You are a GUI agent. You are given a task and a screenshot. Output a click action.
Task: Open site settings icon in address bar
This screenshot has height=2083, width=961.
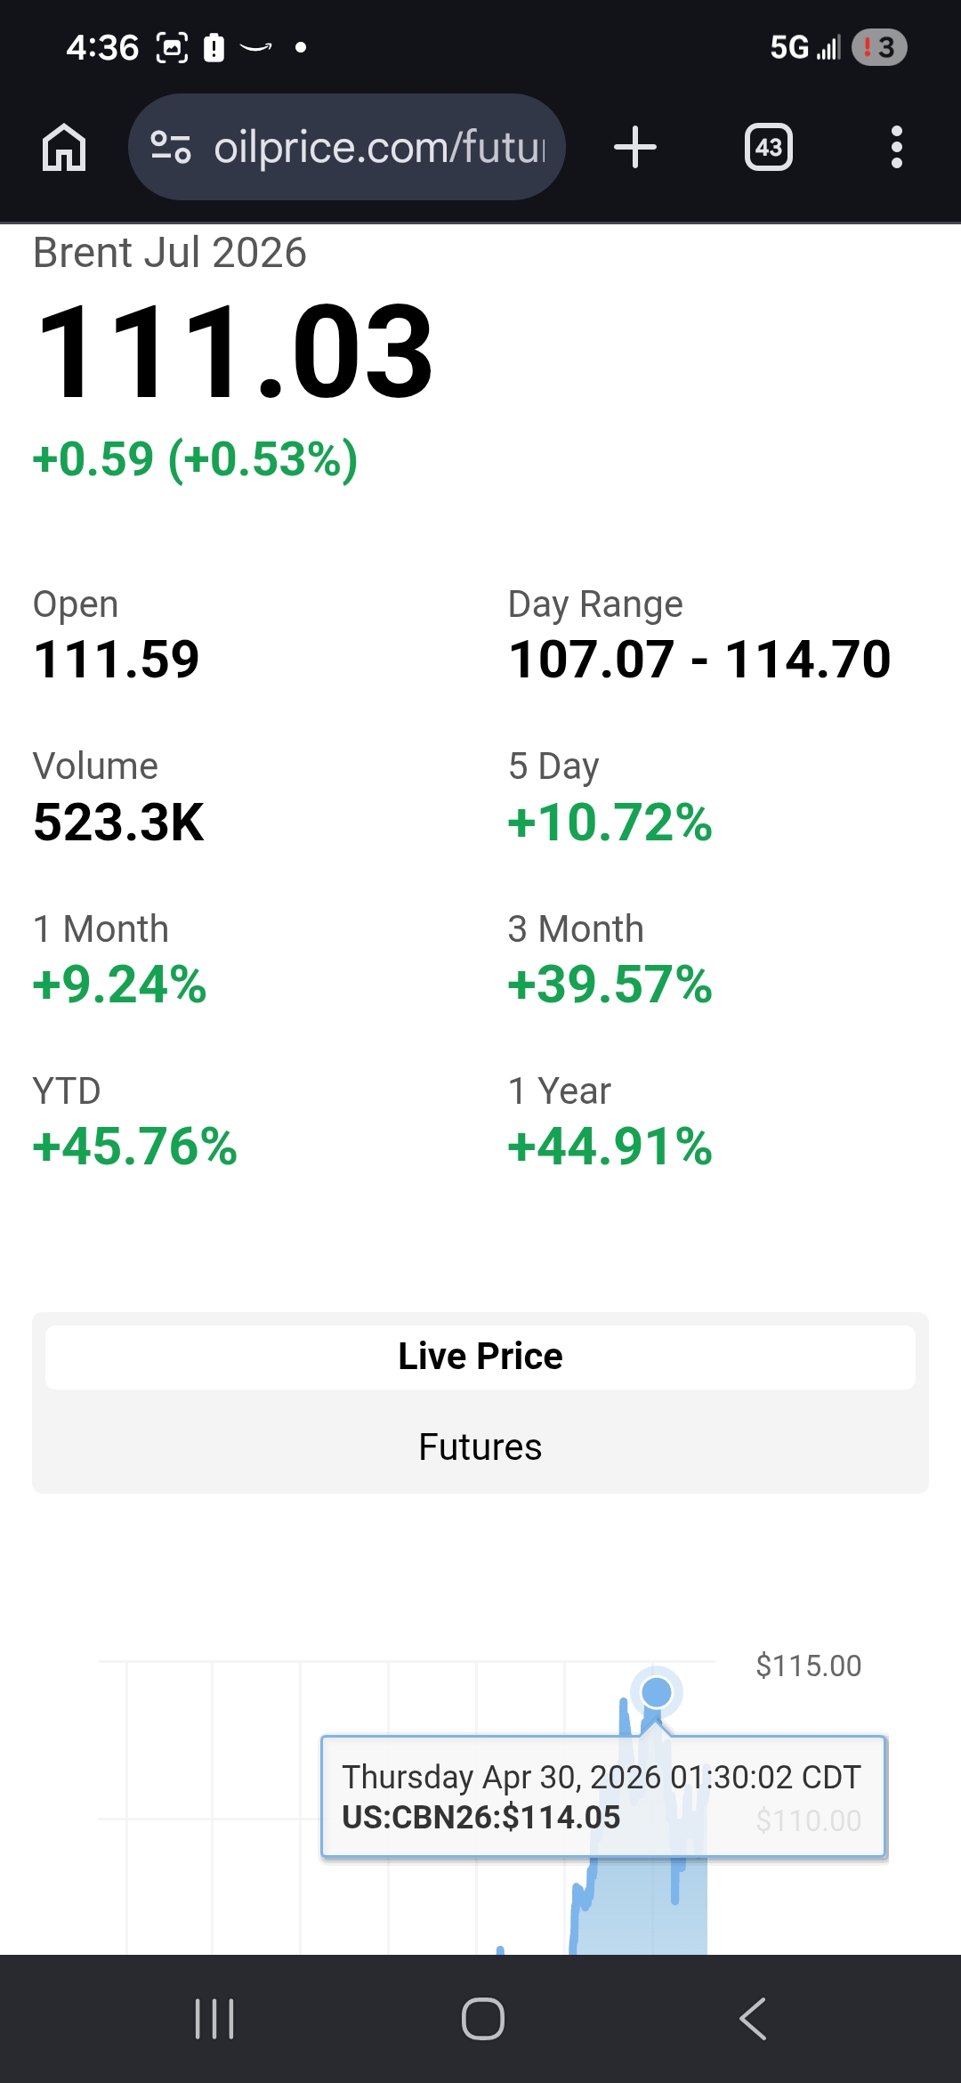170,147
